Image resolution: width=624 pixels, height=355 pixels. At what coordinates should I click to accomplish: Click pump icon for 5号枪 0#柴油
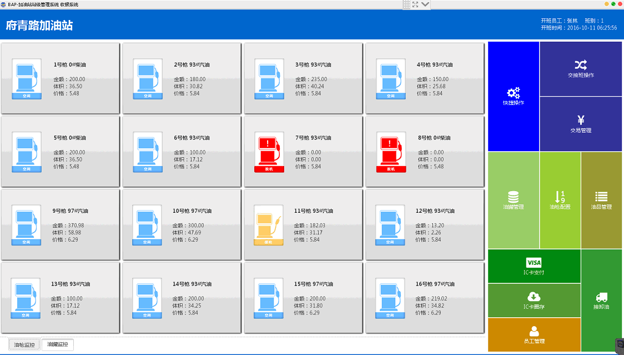27,152
